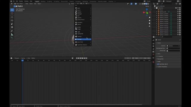Select the Add Cube tool
The width and height of the screenshot is (191, 107).
click(x=12, y=38)
